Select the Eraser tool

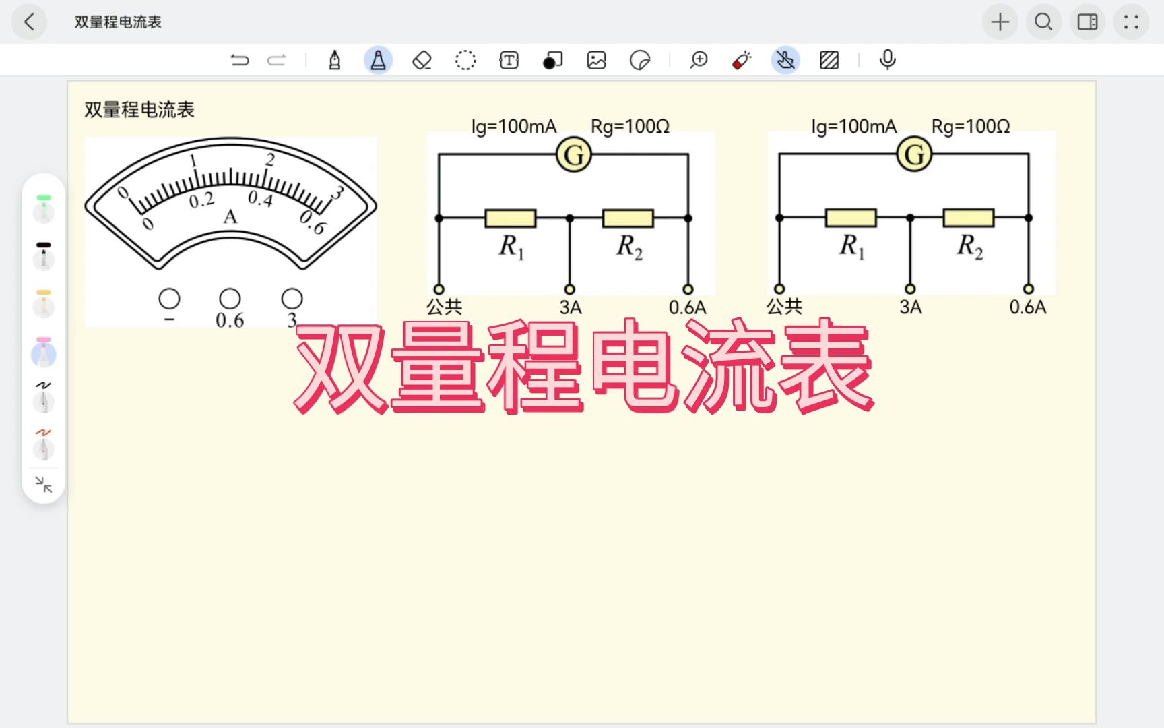(422, 61)
